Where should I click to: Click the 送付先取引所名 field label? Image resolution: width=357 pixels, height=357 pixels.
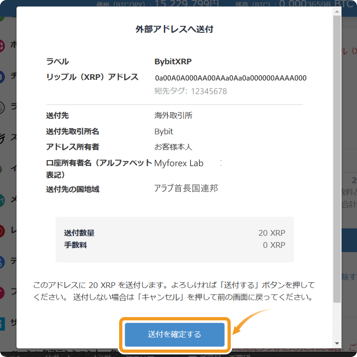[73, 131]
